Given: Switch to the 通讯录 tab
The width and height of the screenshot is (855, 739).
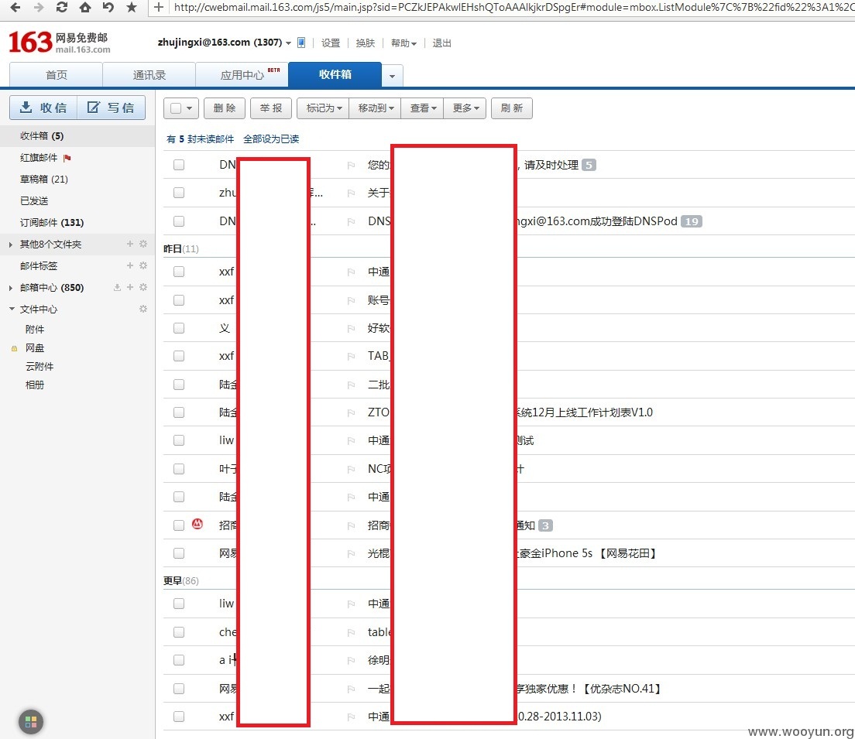Looking at the screenshot, I should pos(149,74).
